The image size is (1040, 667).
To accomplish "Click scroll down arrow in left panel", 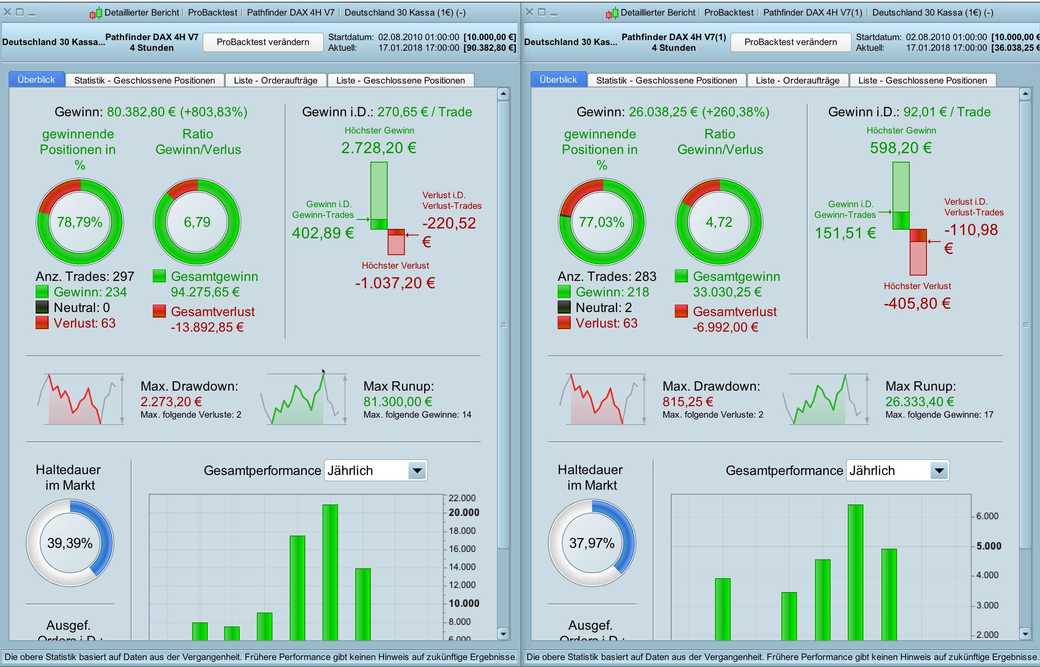I will coord(503,634).
